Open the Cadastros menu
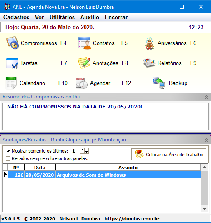This screenshot has height=223, width=211. 16,18
